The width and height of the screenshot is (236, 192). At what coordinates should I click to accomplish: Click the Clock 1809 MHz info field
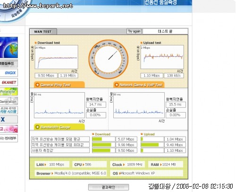(128, 165)
